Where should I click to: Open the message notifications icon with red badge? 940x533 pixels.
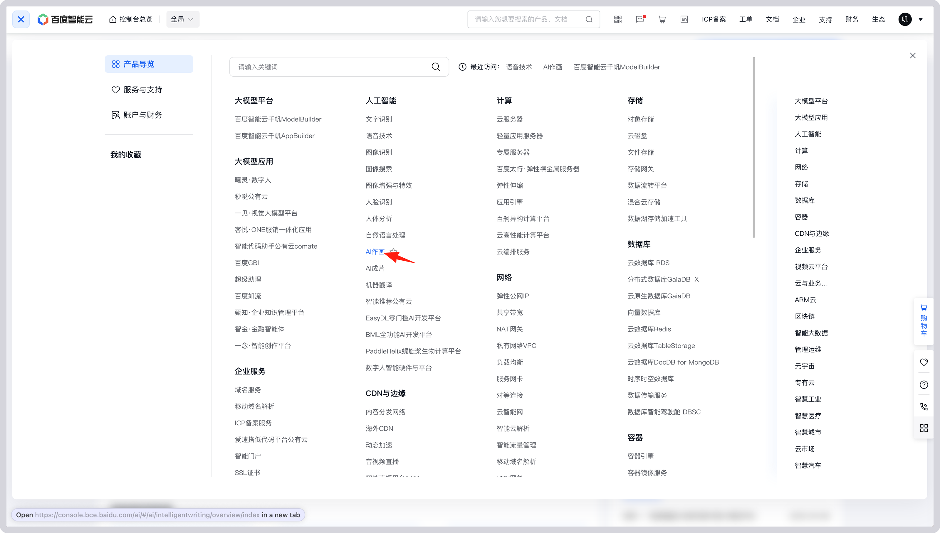(x=640, y=19)
